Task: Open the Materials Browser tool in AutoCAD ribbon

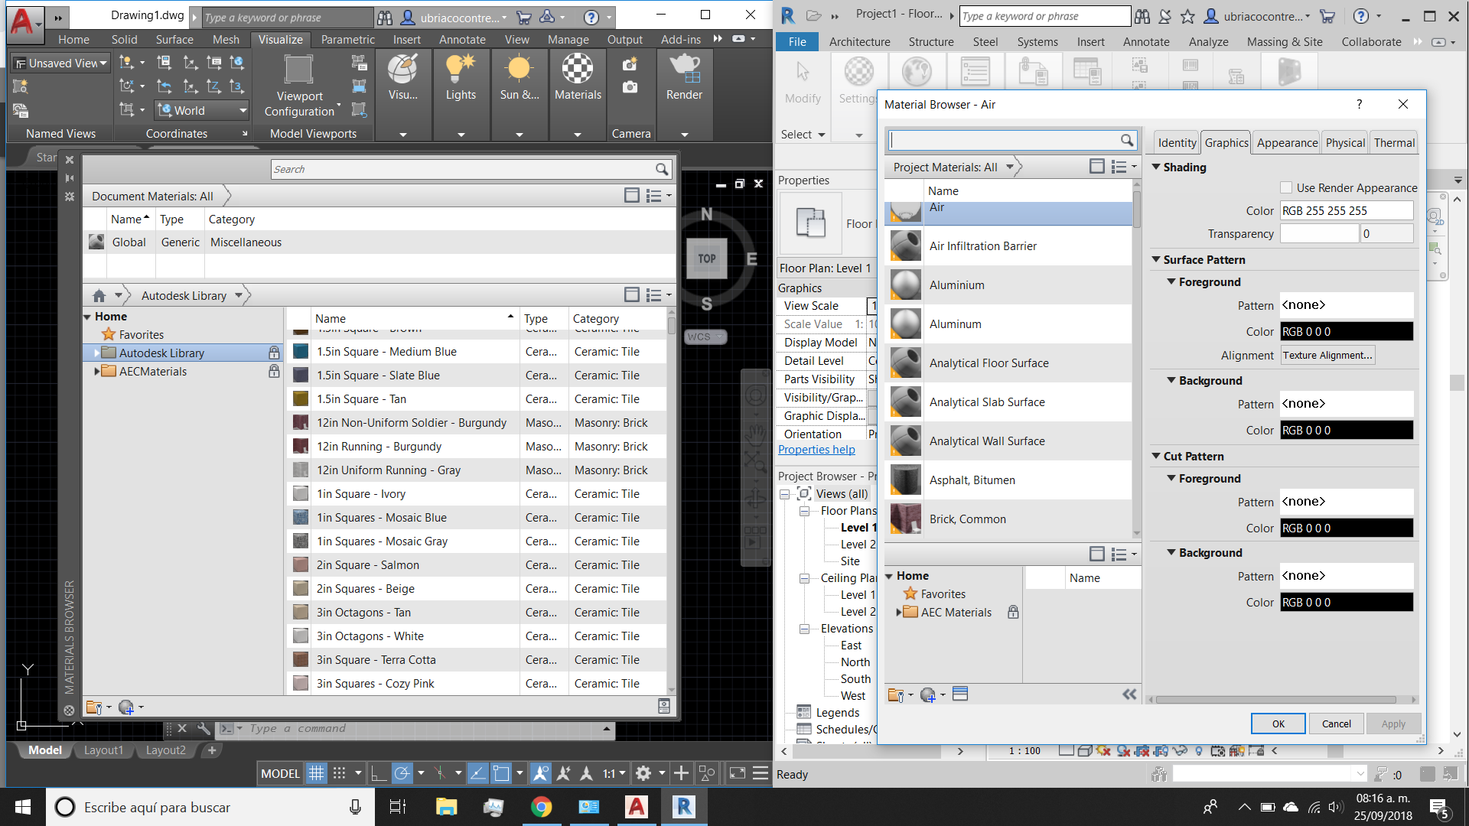Action: [x=578, y=78]
